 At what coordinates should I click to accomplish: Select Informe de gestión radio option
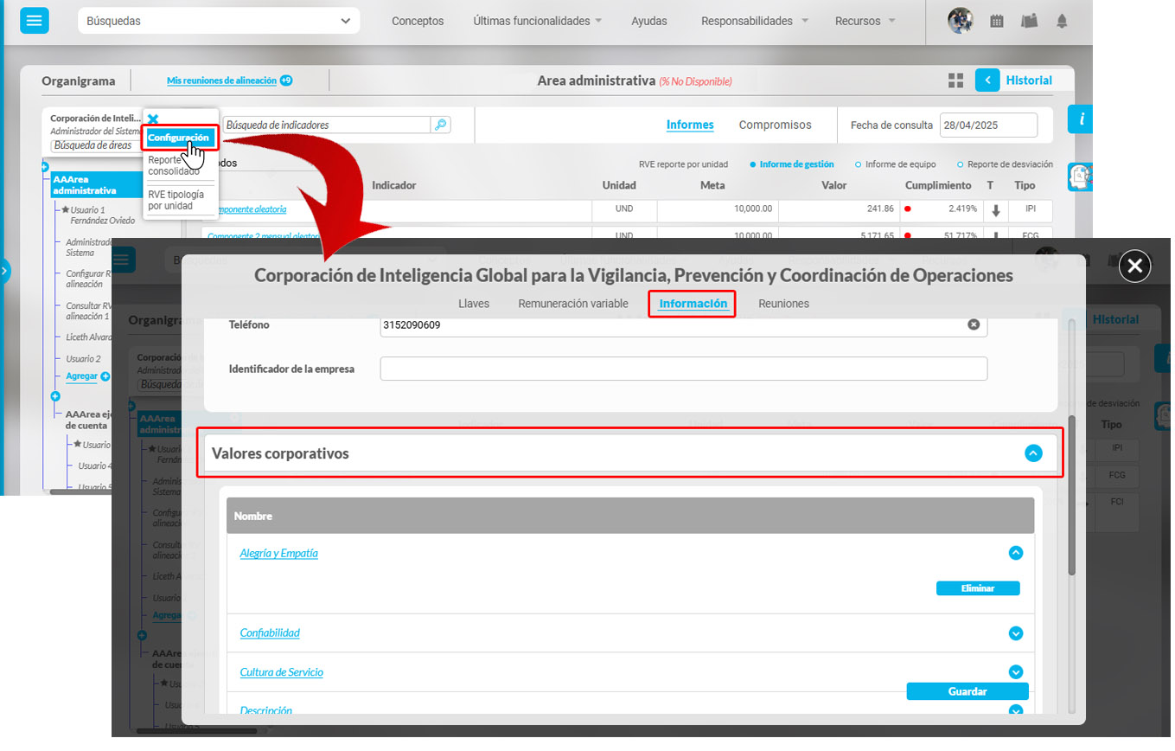753,164
